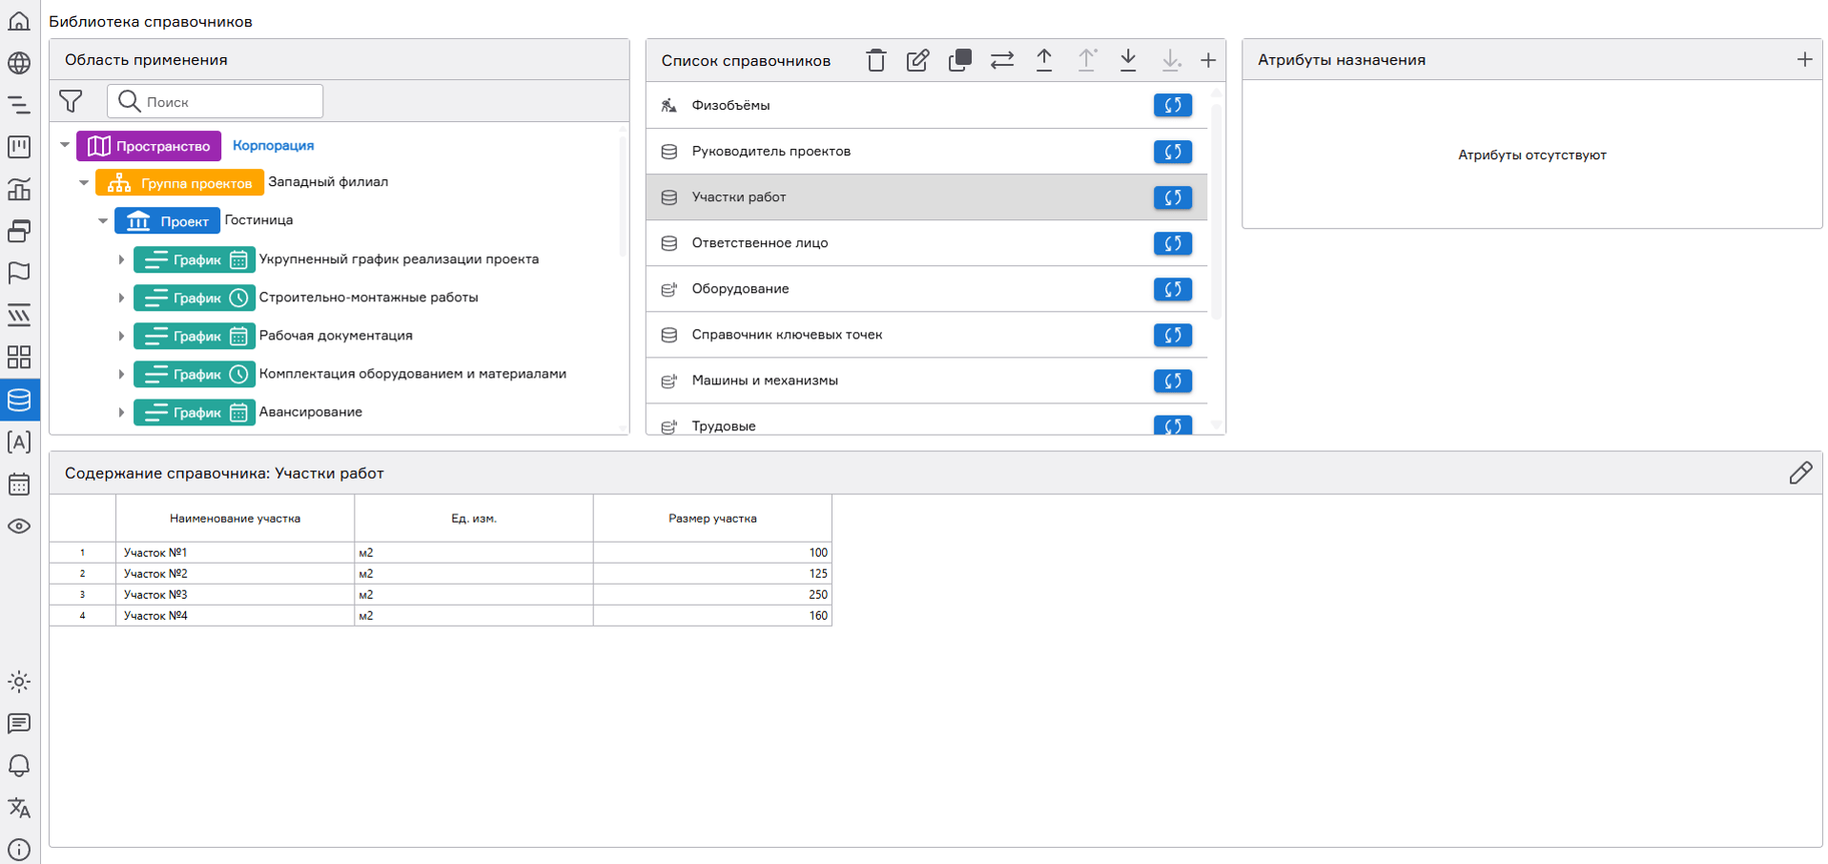Image resolution: width=1828 pixels, height=864 pixels.
Task: Select the Рабочая документация schedule item
Action: click(x=336, y=336)
